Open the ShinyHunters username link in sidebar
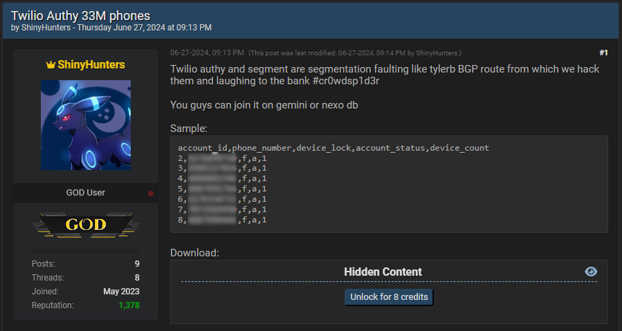This screenshot has width=622, height=331. (x=91, y=65)
